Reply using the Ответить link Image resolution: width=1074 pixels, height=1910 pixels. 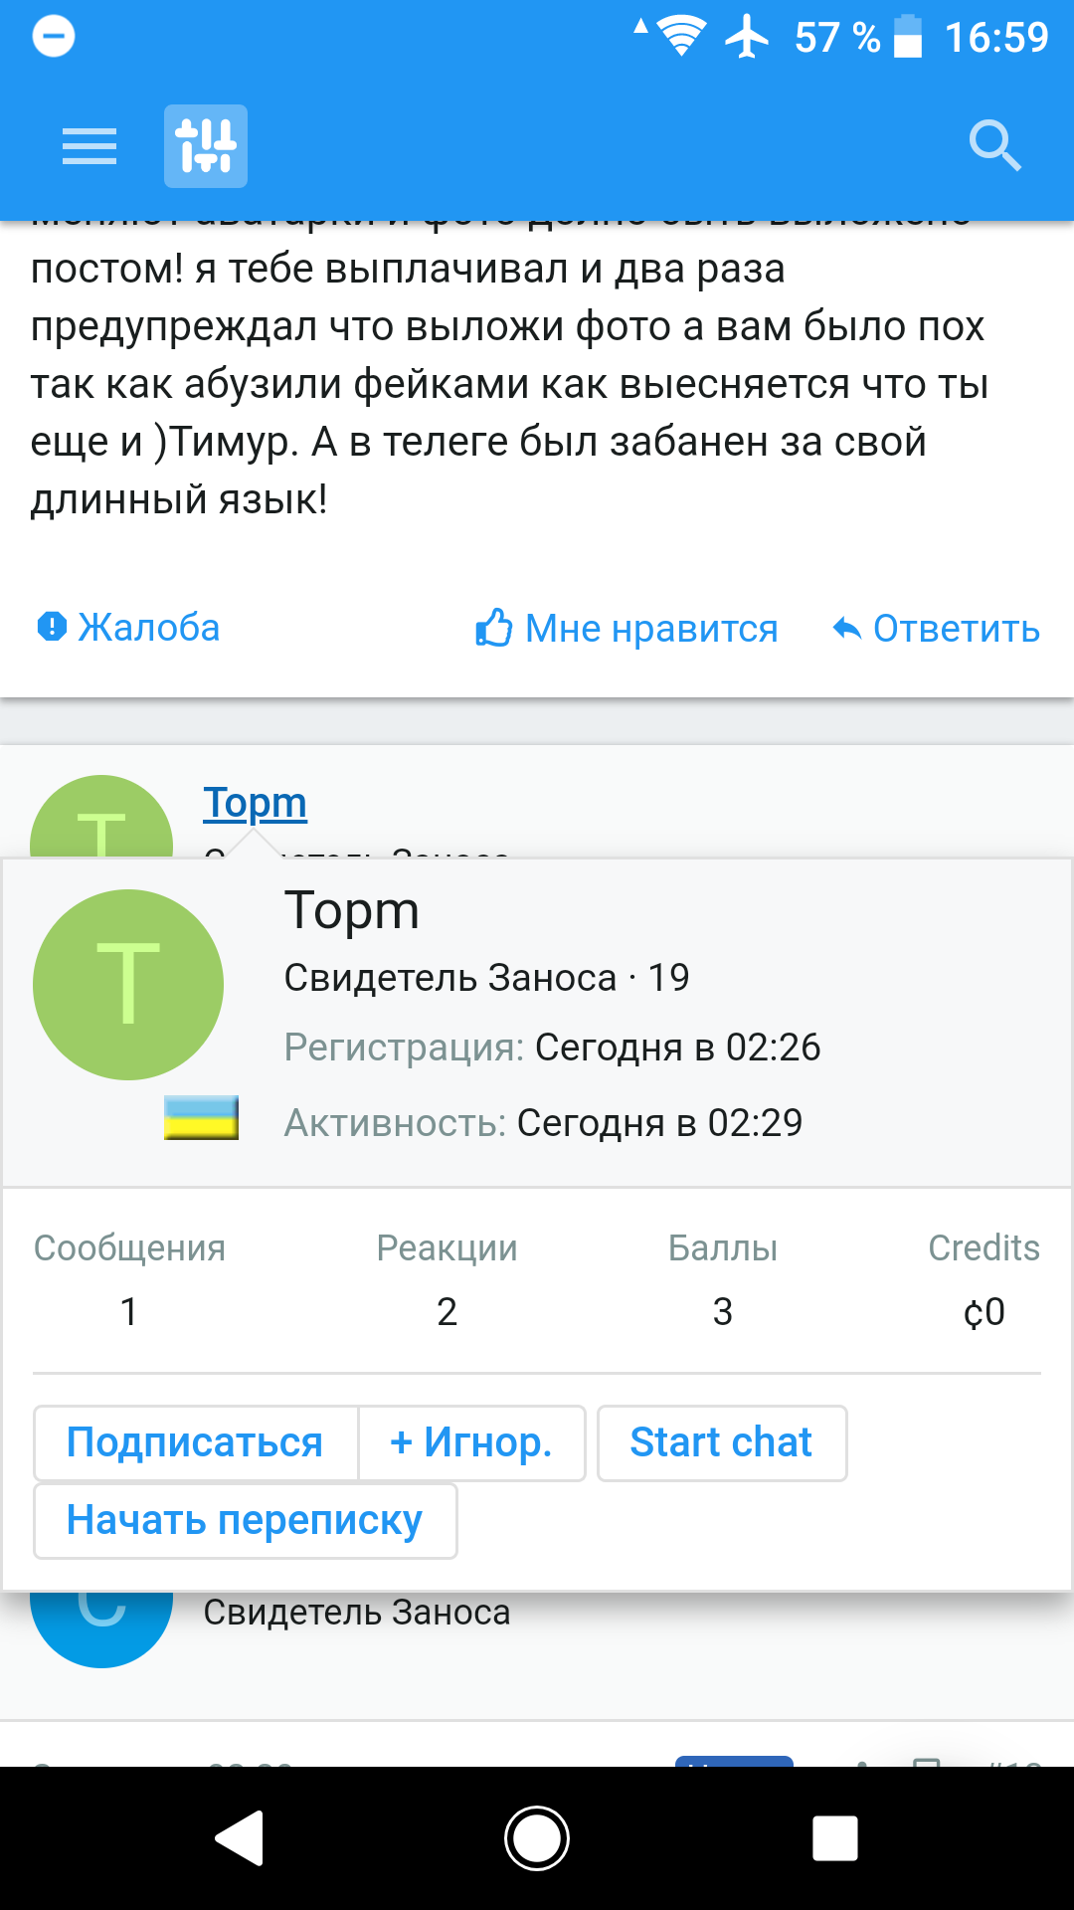(937, 629)
